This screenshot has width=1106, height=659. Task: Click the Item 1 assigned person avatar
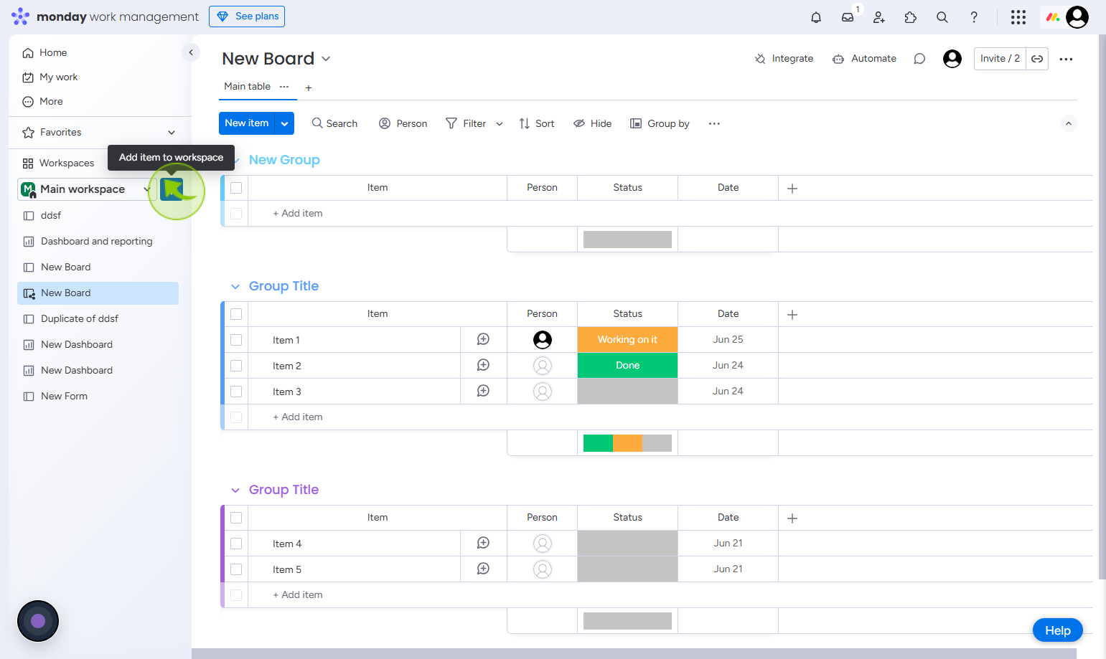pos(543,340)
